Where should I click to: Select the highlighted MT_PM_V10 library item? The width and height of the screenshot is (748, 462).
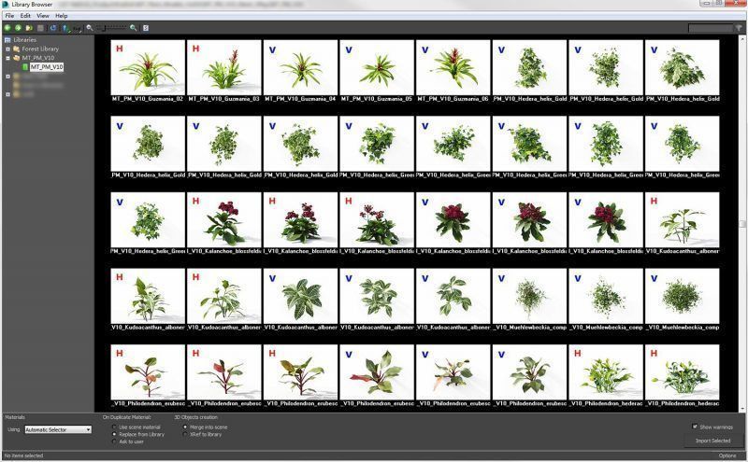47,67
